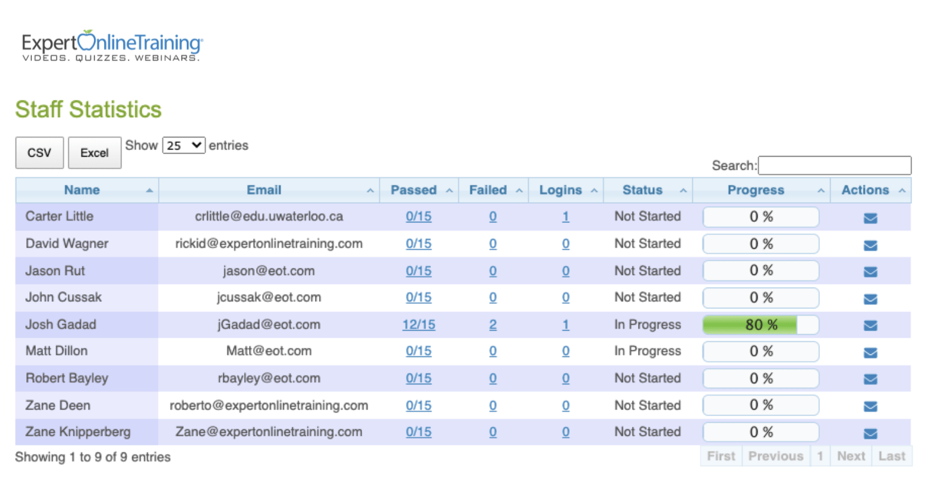Export table with CSV button
This screenshot has width=930, height=489.
39,152
